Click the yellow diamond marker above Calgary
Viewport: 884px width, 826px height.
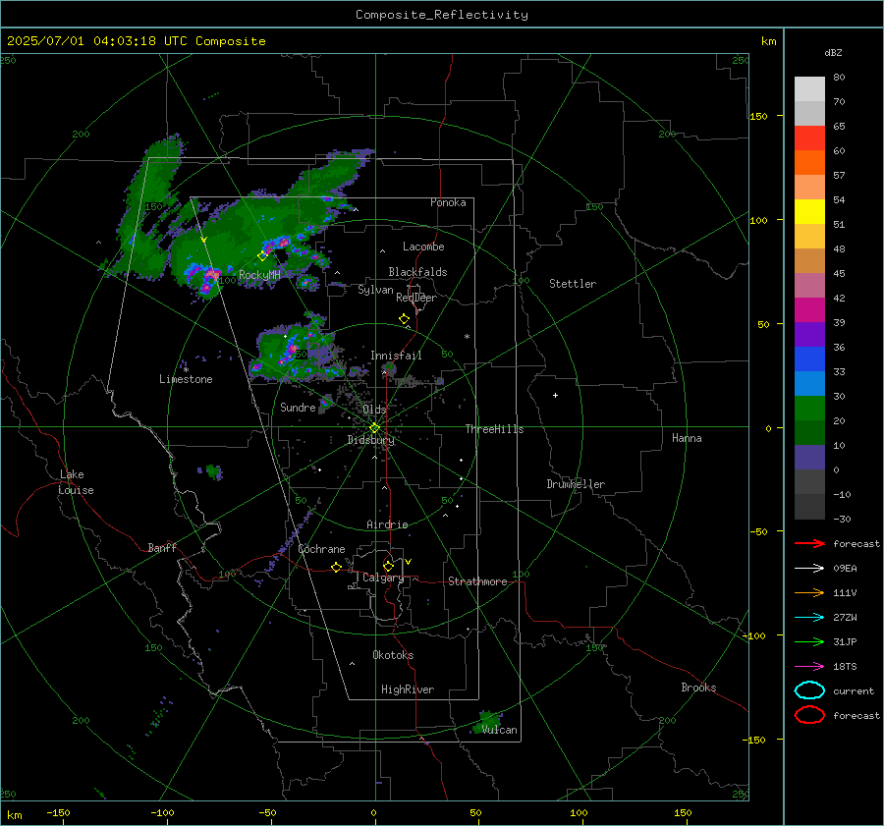[x=388, y=566]
